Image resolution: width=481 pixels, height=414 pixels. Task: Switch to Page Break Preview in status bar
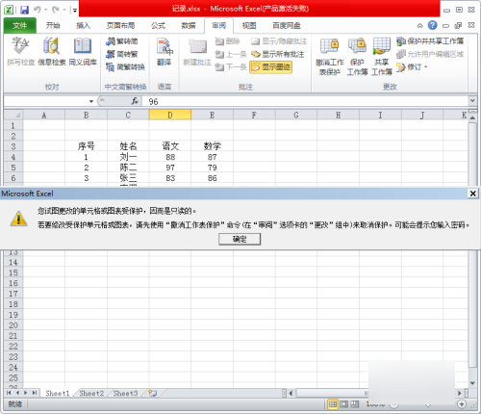354,404
